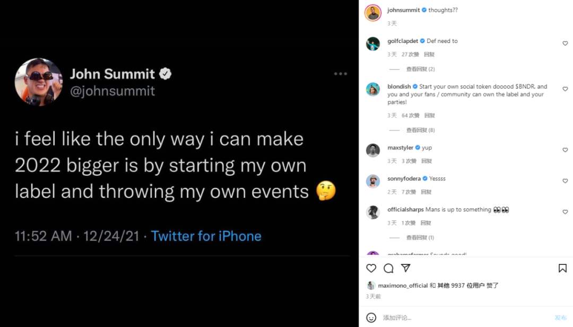Like blondish's comment
The height and width of the screenshot is (327, 573).
click(x=565, y=89)
